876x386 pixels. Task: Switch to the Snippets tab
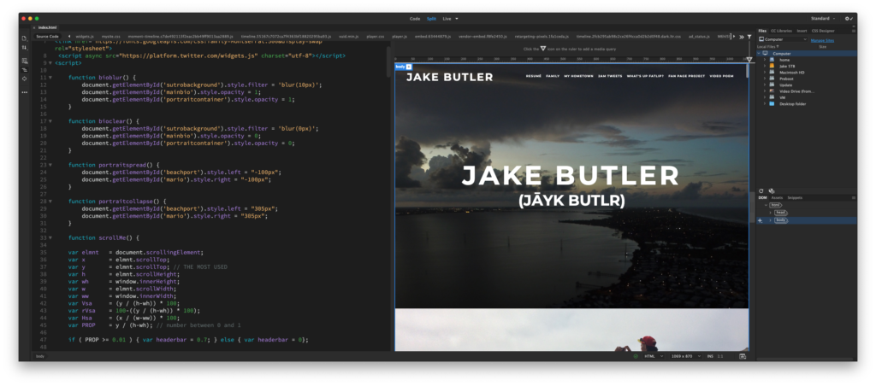[x=795, y=197]
